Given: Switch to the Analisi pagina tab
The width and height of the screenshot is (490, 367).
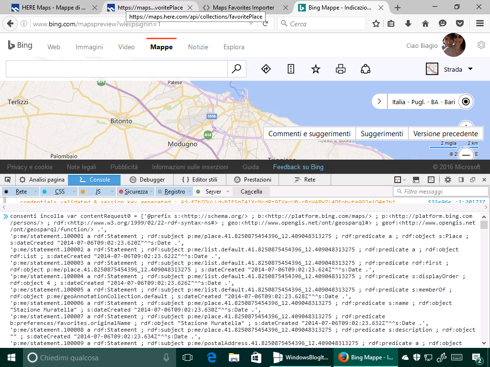Looking at the screenshot, I should click(x=42, y=180).
